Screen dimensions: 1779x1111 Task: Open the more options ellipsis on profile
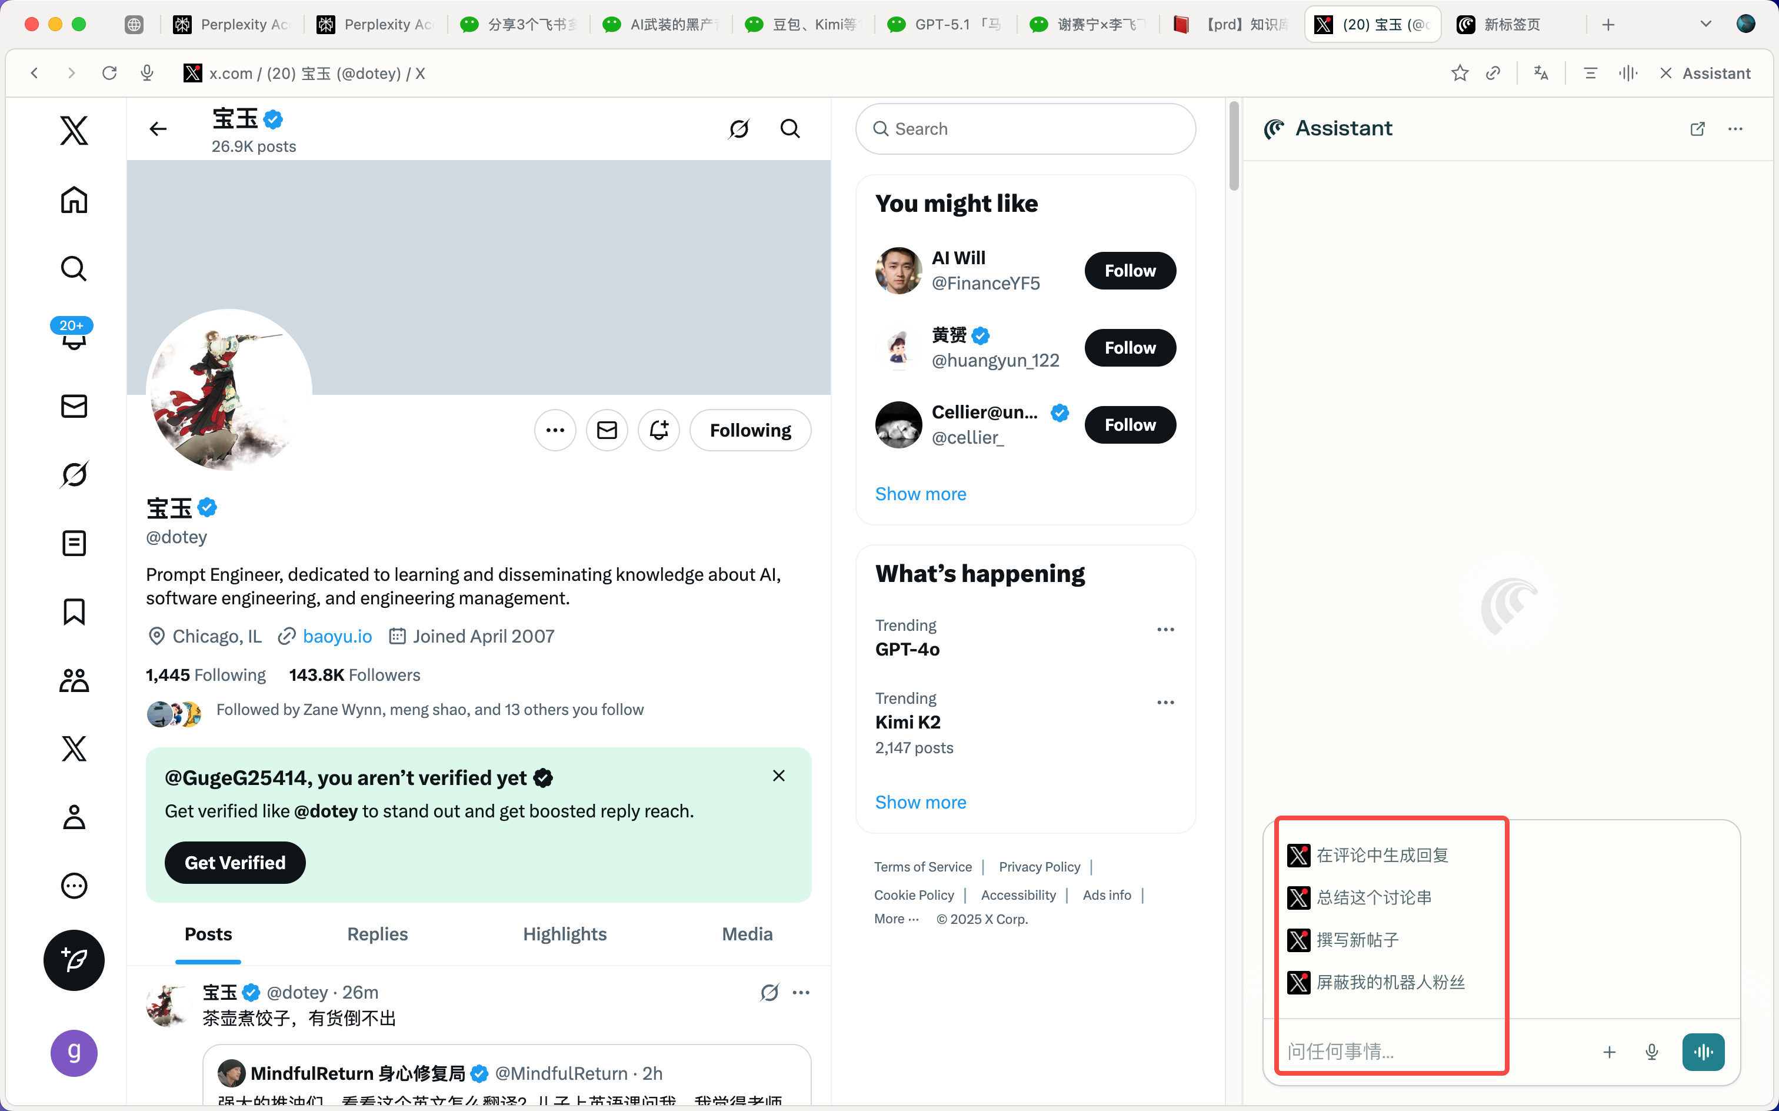(555, 430)
